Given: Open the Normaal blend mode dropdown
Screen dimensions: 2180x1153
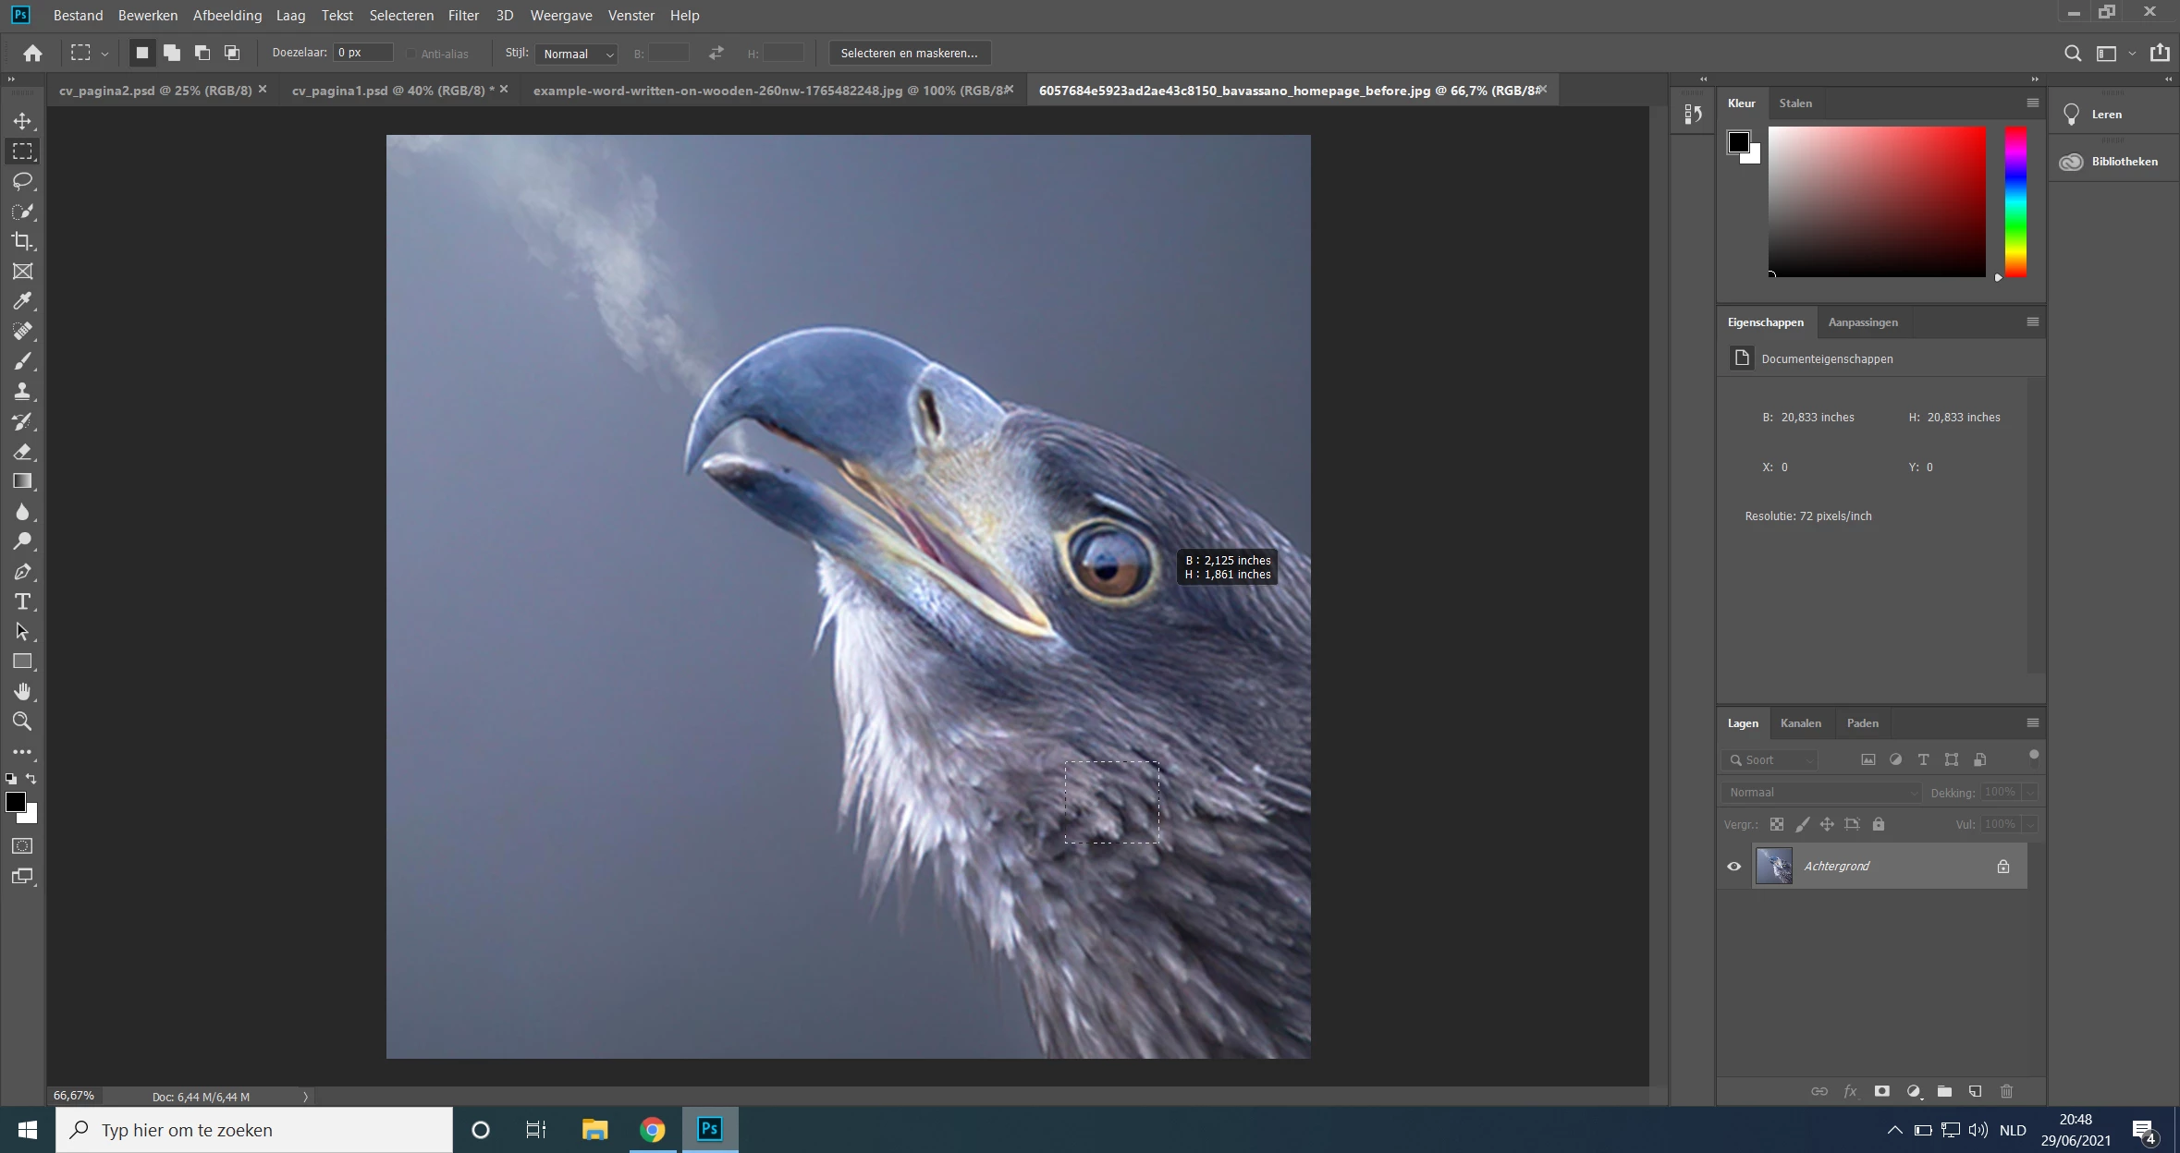Looking at the screenshot, I should click(1820, 793).
